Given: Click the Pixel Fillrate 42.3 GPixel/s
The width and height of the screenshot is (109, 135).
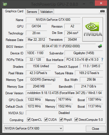Looking at the screenshot, I should click(38, 73).
